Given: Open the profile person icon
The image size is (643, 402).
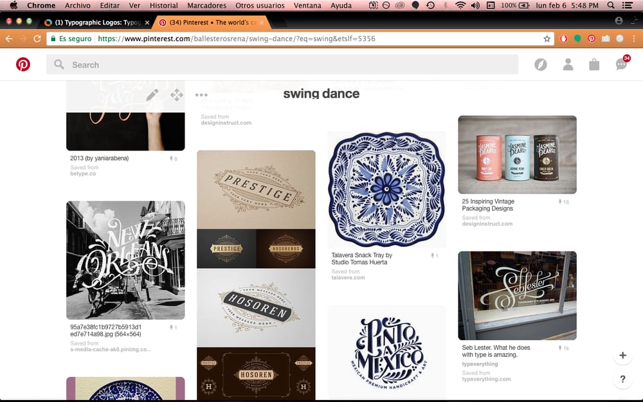Looking at the screenshot, I should coord(568,64).
